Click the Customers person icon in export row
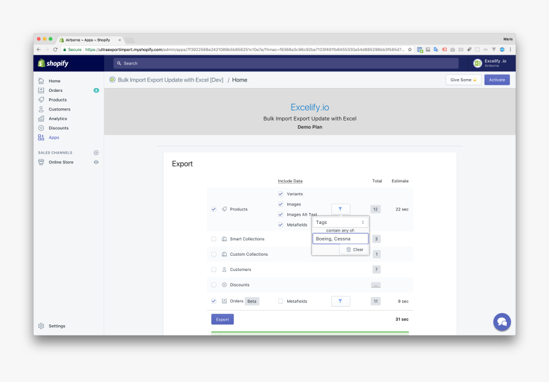The image size is (549, 382). 225,270
